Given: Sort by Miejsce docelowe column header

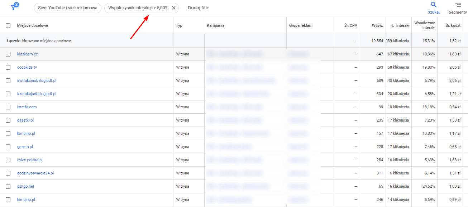Looking at the screenshot, I should pos(32,26).
